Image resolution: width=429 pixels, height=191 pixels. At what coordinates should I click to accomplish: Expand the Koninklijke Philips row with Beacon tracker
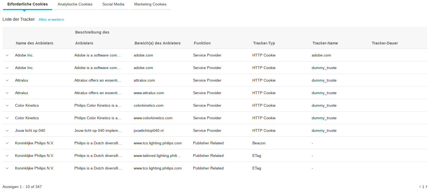pyautogui.click(x=7, y=143)
